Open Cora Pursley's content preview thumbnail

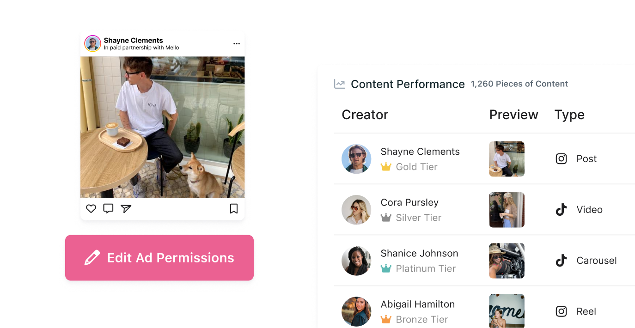pos(507,210)
